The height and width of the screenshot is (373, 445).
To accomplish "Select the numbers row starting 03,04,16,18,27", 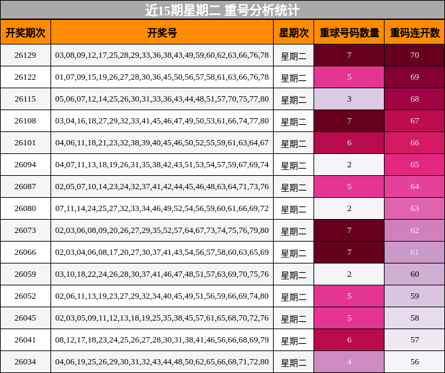I will pos(162,121).
